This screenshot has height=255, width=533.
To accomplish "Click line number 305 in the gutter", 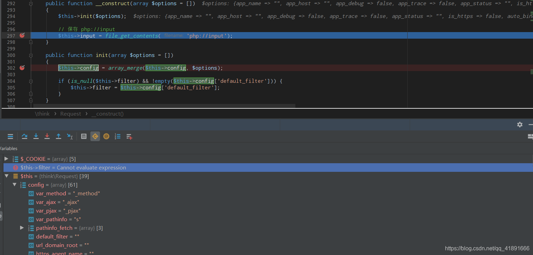I will click(11, 87).
